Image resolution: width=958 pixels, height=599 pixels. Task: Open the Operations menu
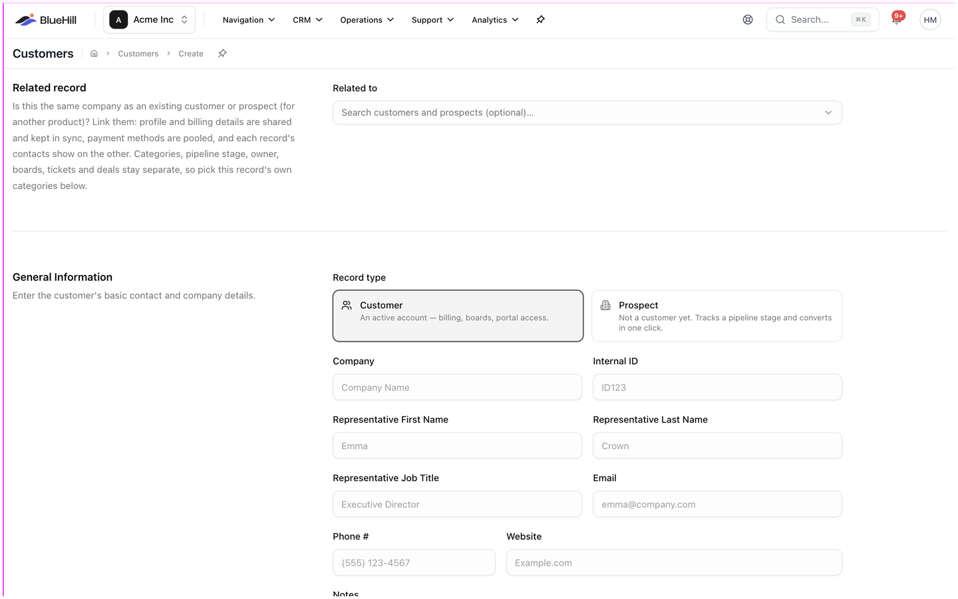tap(367, 20)
